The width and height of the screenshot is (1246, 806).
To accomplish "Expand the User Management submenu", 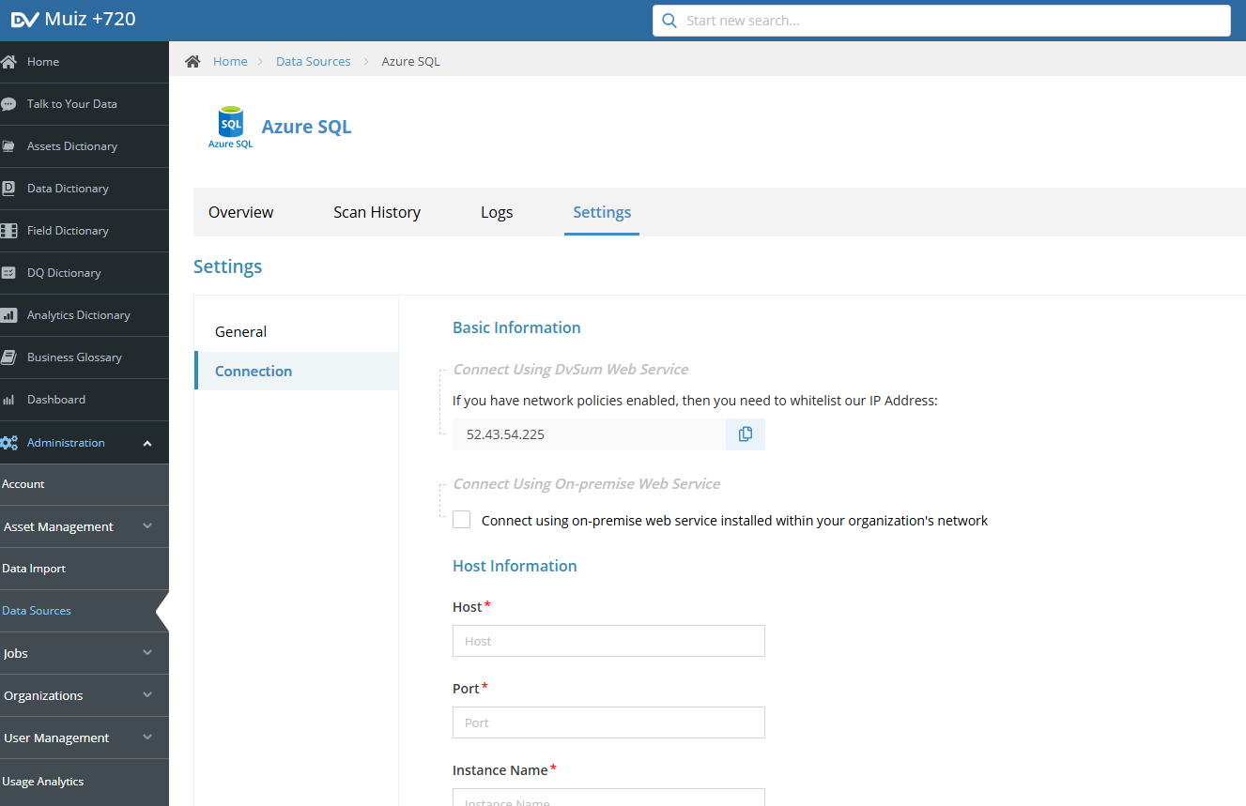I will click(x=147, y=738).
